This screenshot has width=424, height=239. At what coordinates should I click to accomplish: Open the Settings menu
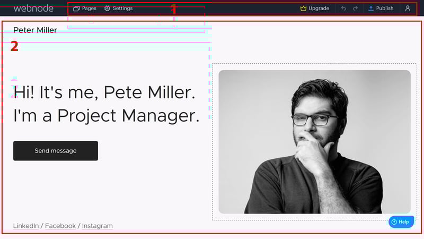click(x=118, y=8)
